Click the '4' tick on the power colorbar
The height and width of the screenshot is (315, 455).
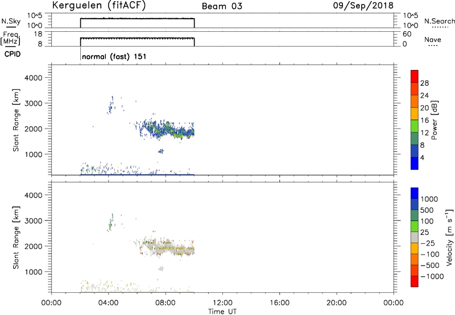pyautogui.click(x=422, y=157)
